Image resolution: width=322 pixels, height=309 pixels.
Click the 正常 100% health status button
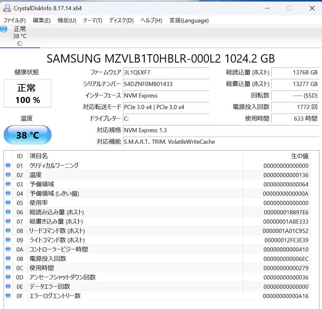tap(27, 93)
